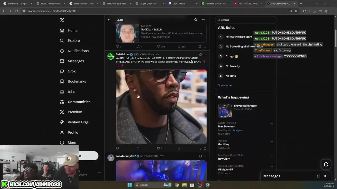Open options for Roy Clark trend
The height and width of the screenshot is (189, 337).
click(x=272, y=156)
